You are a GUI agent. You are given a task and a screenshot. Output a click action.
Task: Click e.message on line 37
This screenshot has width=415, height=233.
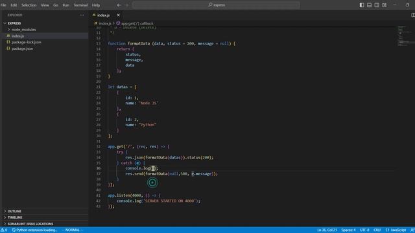(202, 174)
